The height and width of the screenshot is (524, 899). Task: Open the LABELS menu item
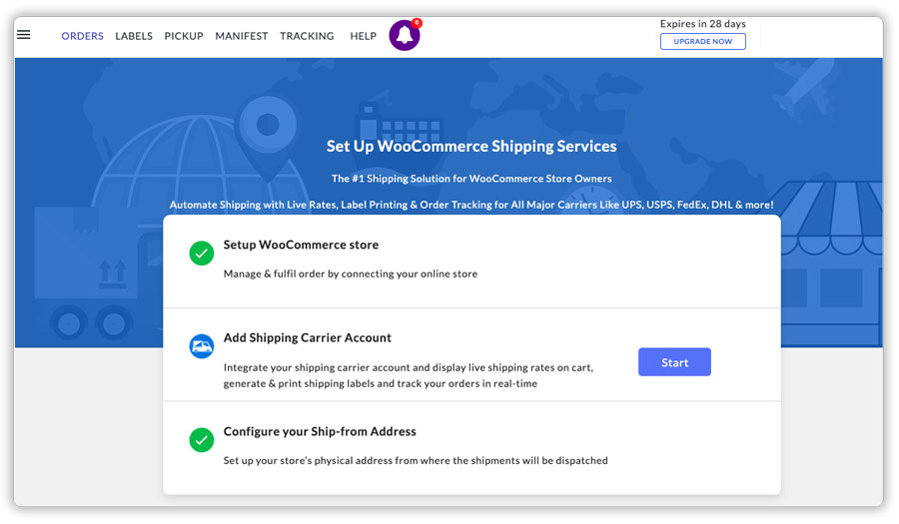click(134, 36)
